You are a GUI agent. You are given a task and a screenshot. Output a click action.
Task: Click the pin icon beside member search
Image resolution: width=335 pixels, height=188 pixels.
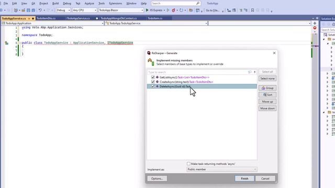click(255, 72)
